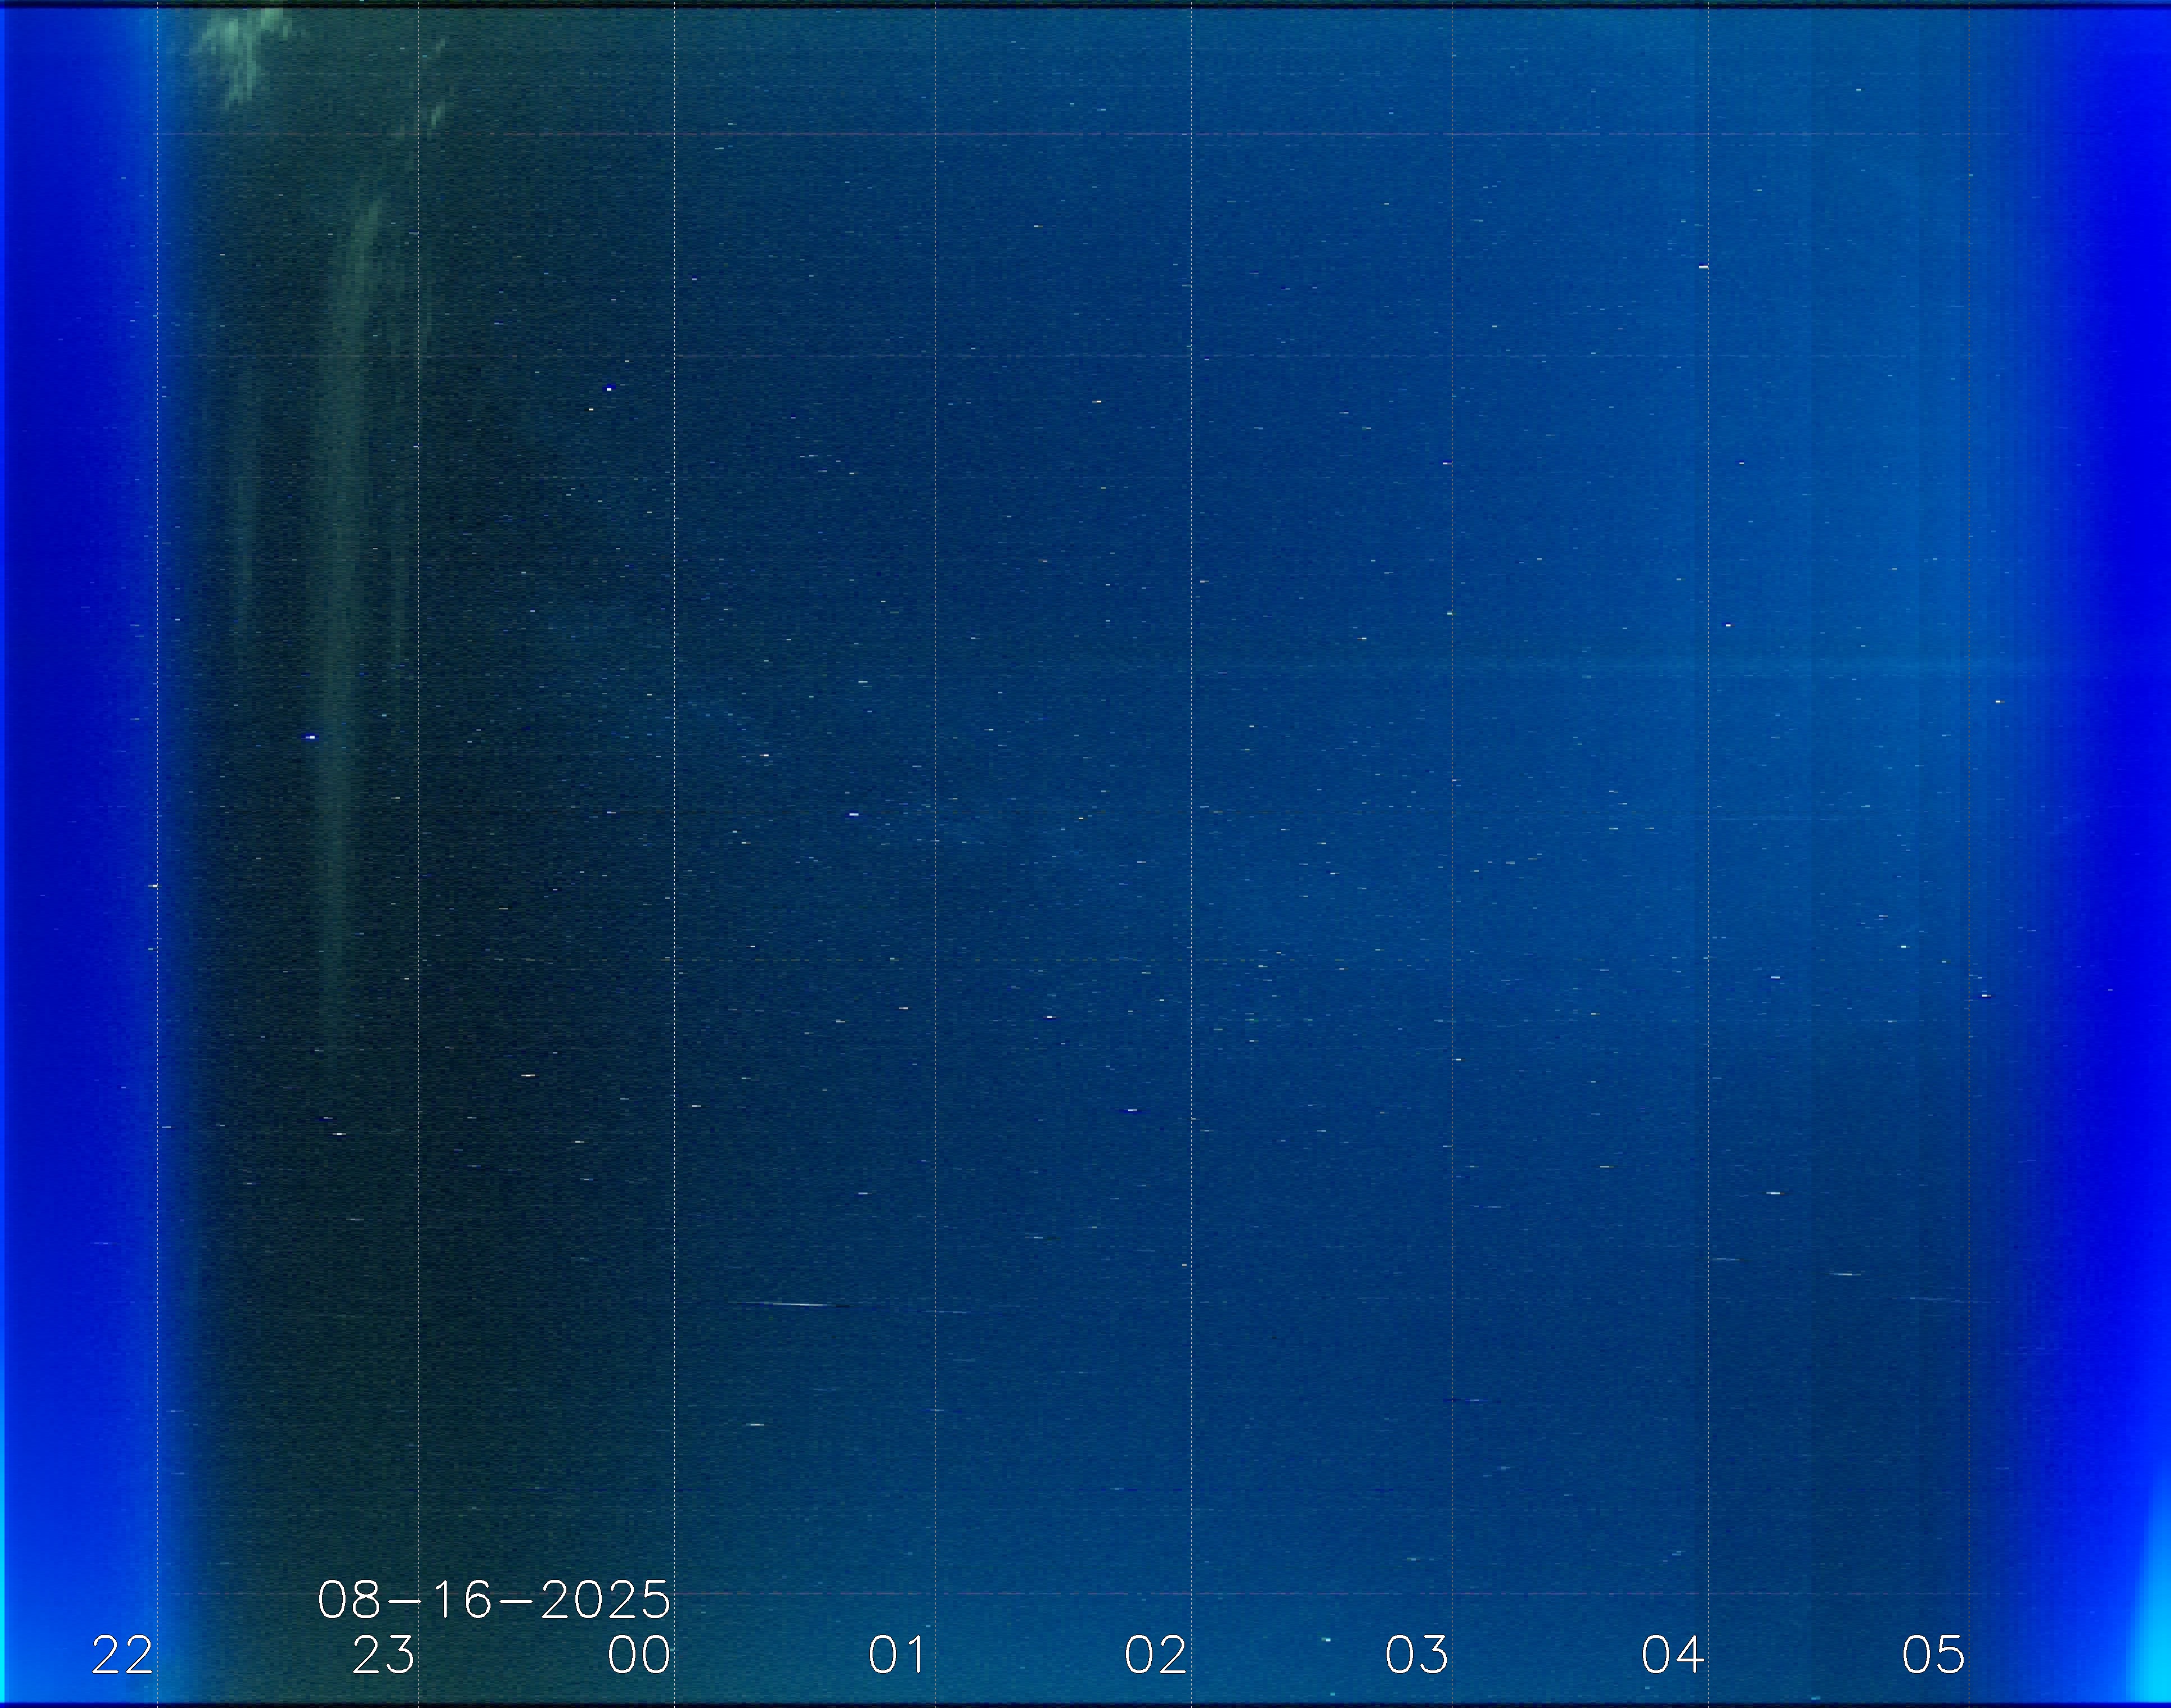Click the 04 hour label
2171x1708 pixels.
tap(1673, 1655)
